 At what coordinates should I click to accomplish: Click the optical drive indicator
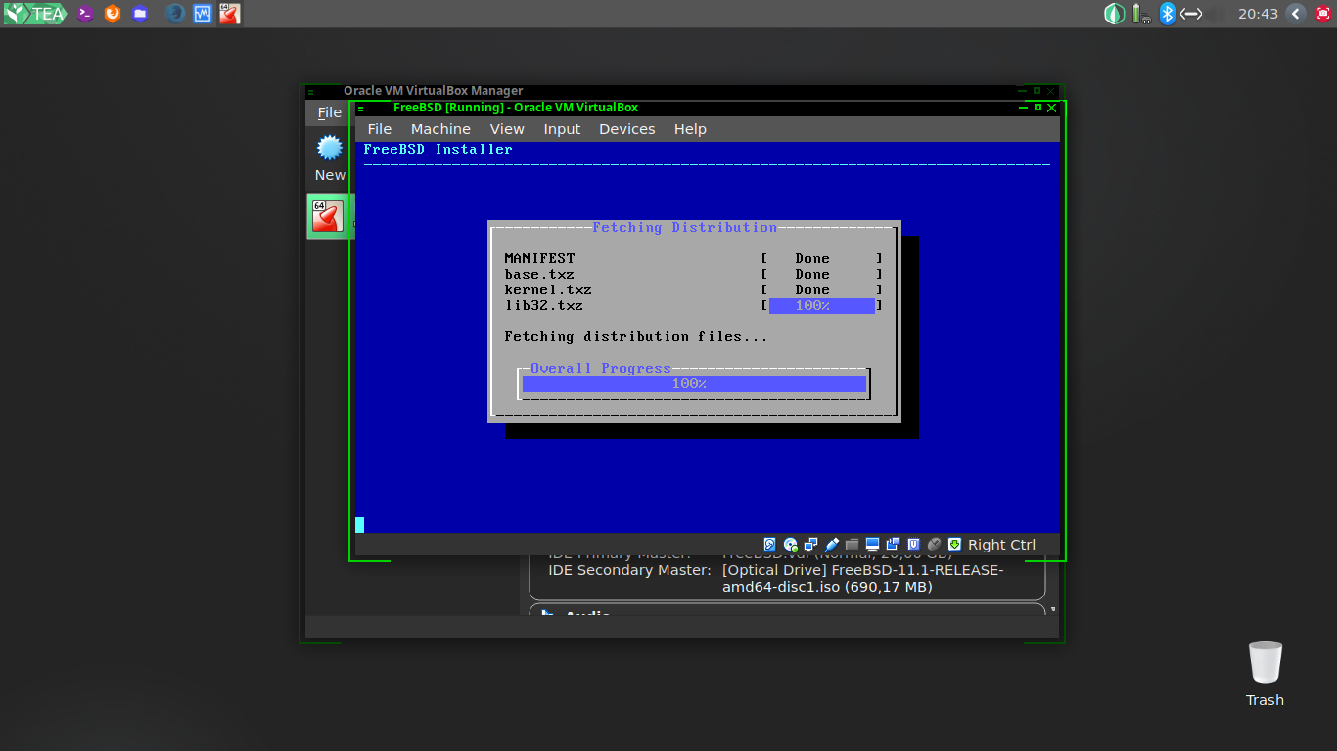791,545
